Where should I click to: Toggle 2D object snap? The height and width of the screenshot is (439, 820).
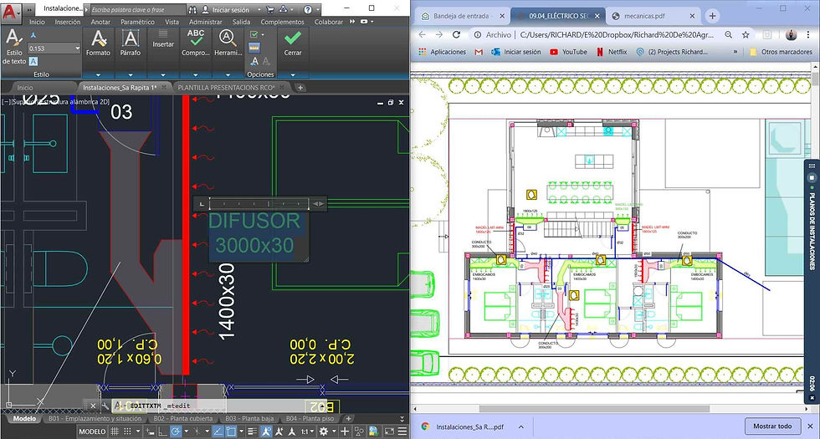pyautogui.click(x=231, y=431)
